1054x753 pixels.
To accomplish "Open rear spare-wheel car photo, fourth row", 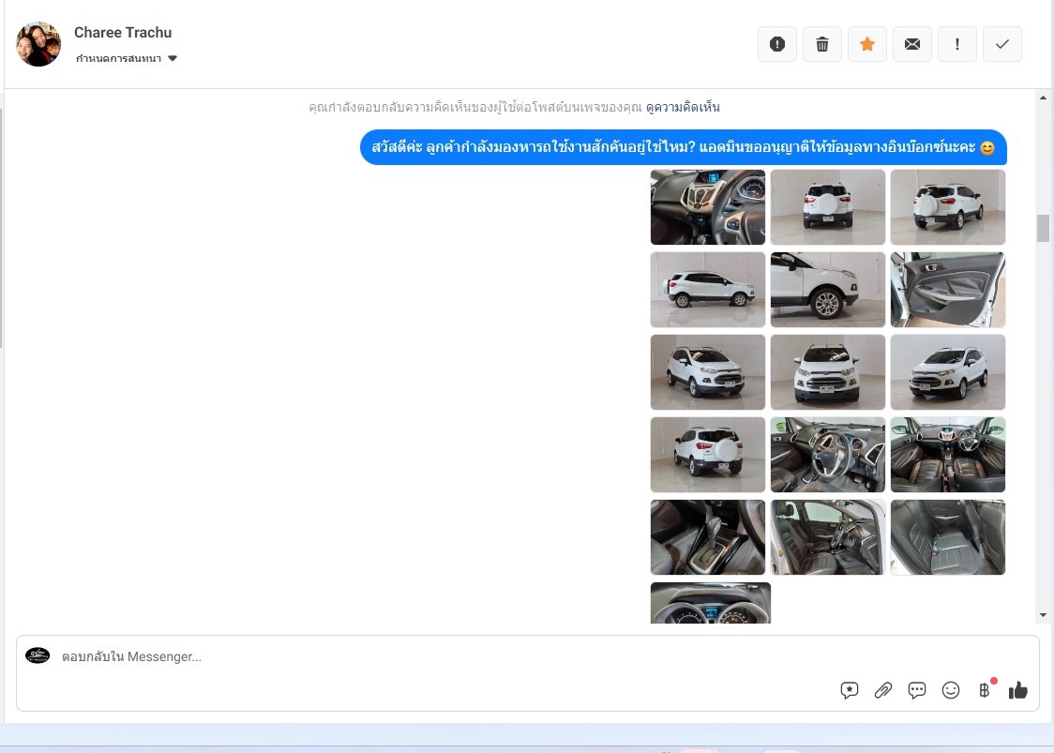I will tap(708, 455).
